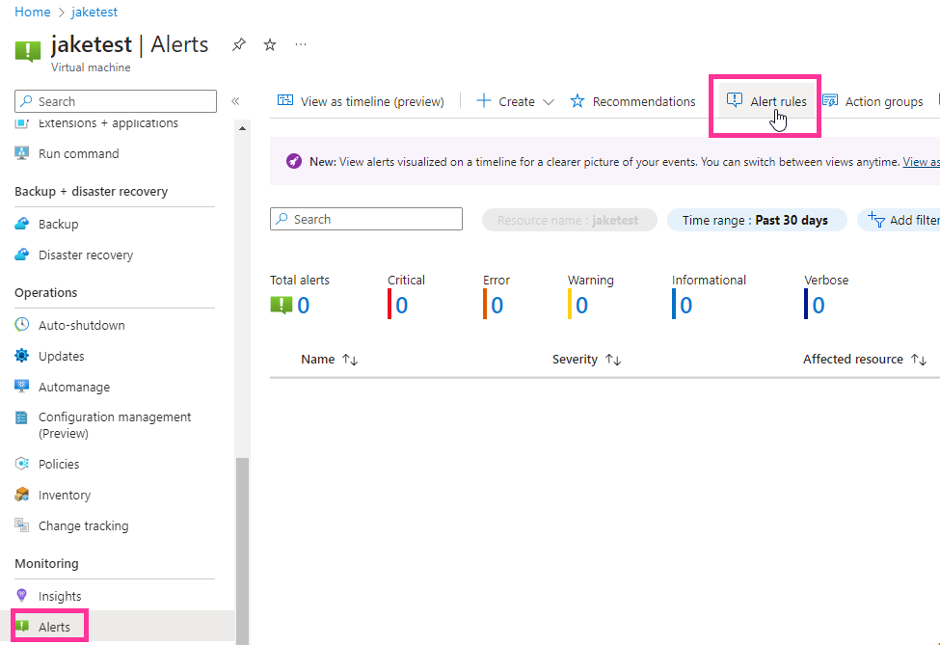This screenshot has width=940, height=645.
Task: Click the jaketest virtual machine icon
Action: (28, 51)
